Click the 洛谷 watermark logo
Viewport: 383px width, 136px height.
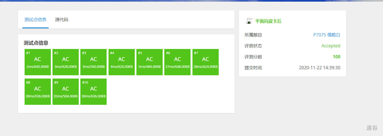(x=372, y=128)
